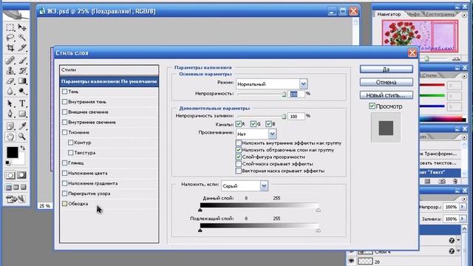
Task: Uncheck the R channel checkbox
Action: (239, 123)
